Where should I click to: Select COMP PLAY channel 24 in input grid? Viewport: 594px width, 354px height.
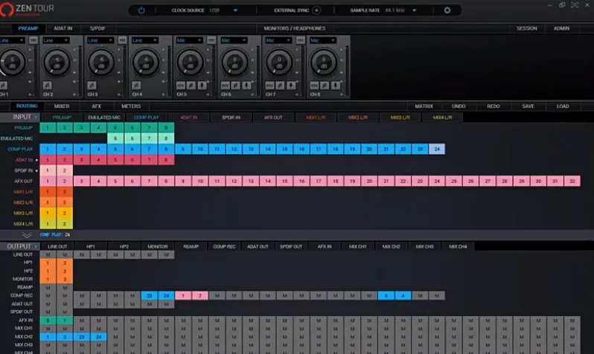tap(437, 149)
